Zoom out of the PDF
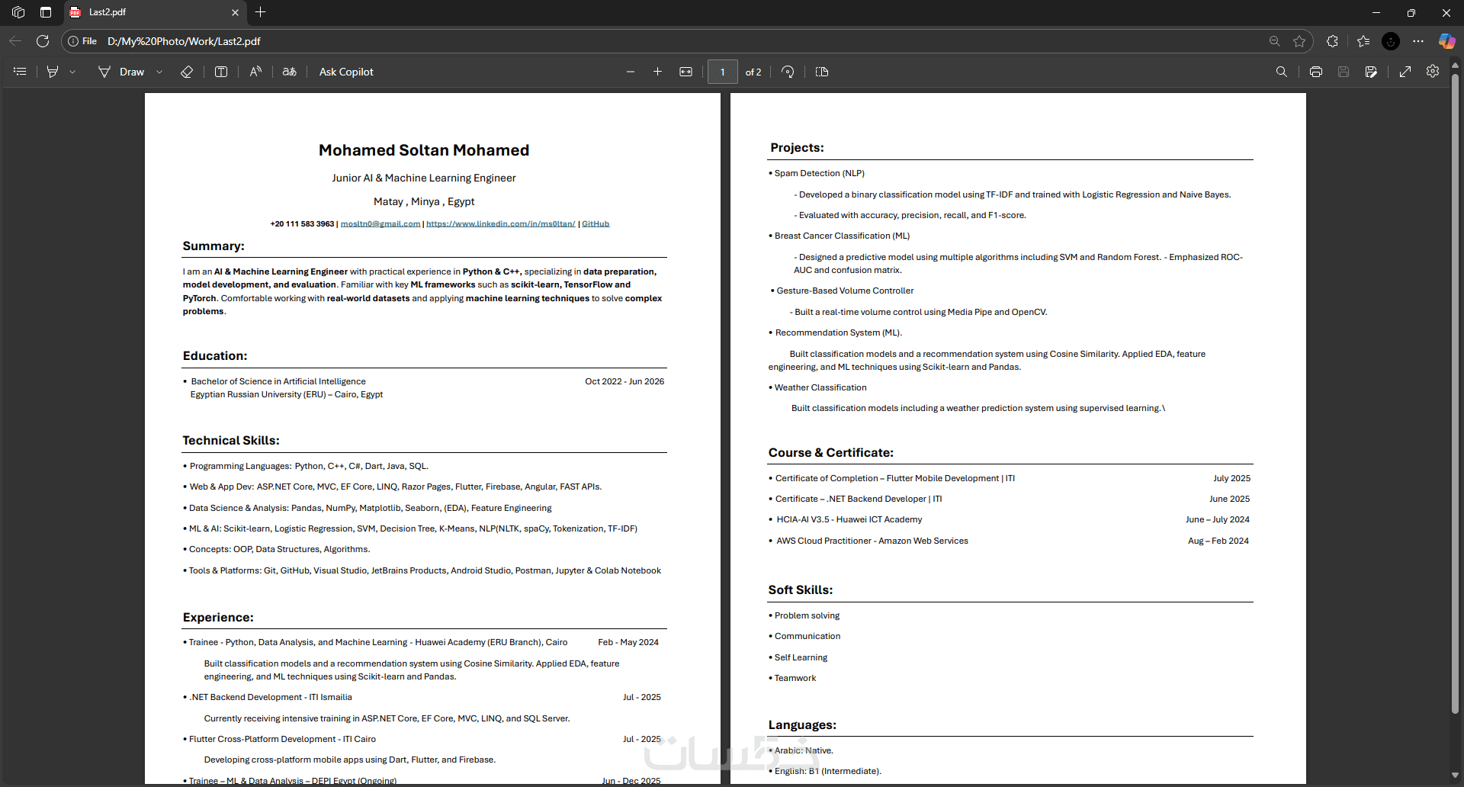The width and height of the screenshot is (1464, 787). pyautogui.click(x=631, y=72)
